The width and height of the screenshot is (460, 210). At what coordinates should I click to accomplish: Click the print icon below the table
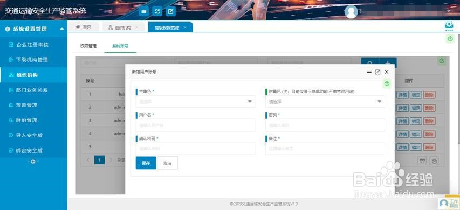point(435,161)
